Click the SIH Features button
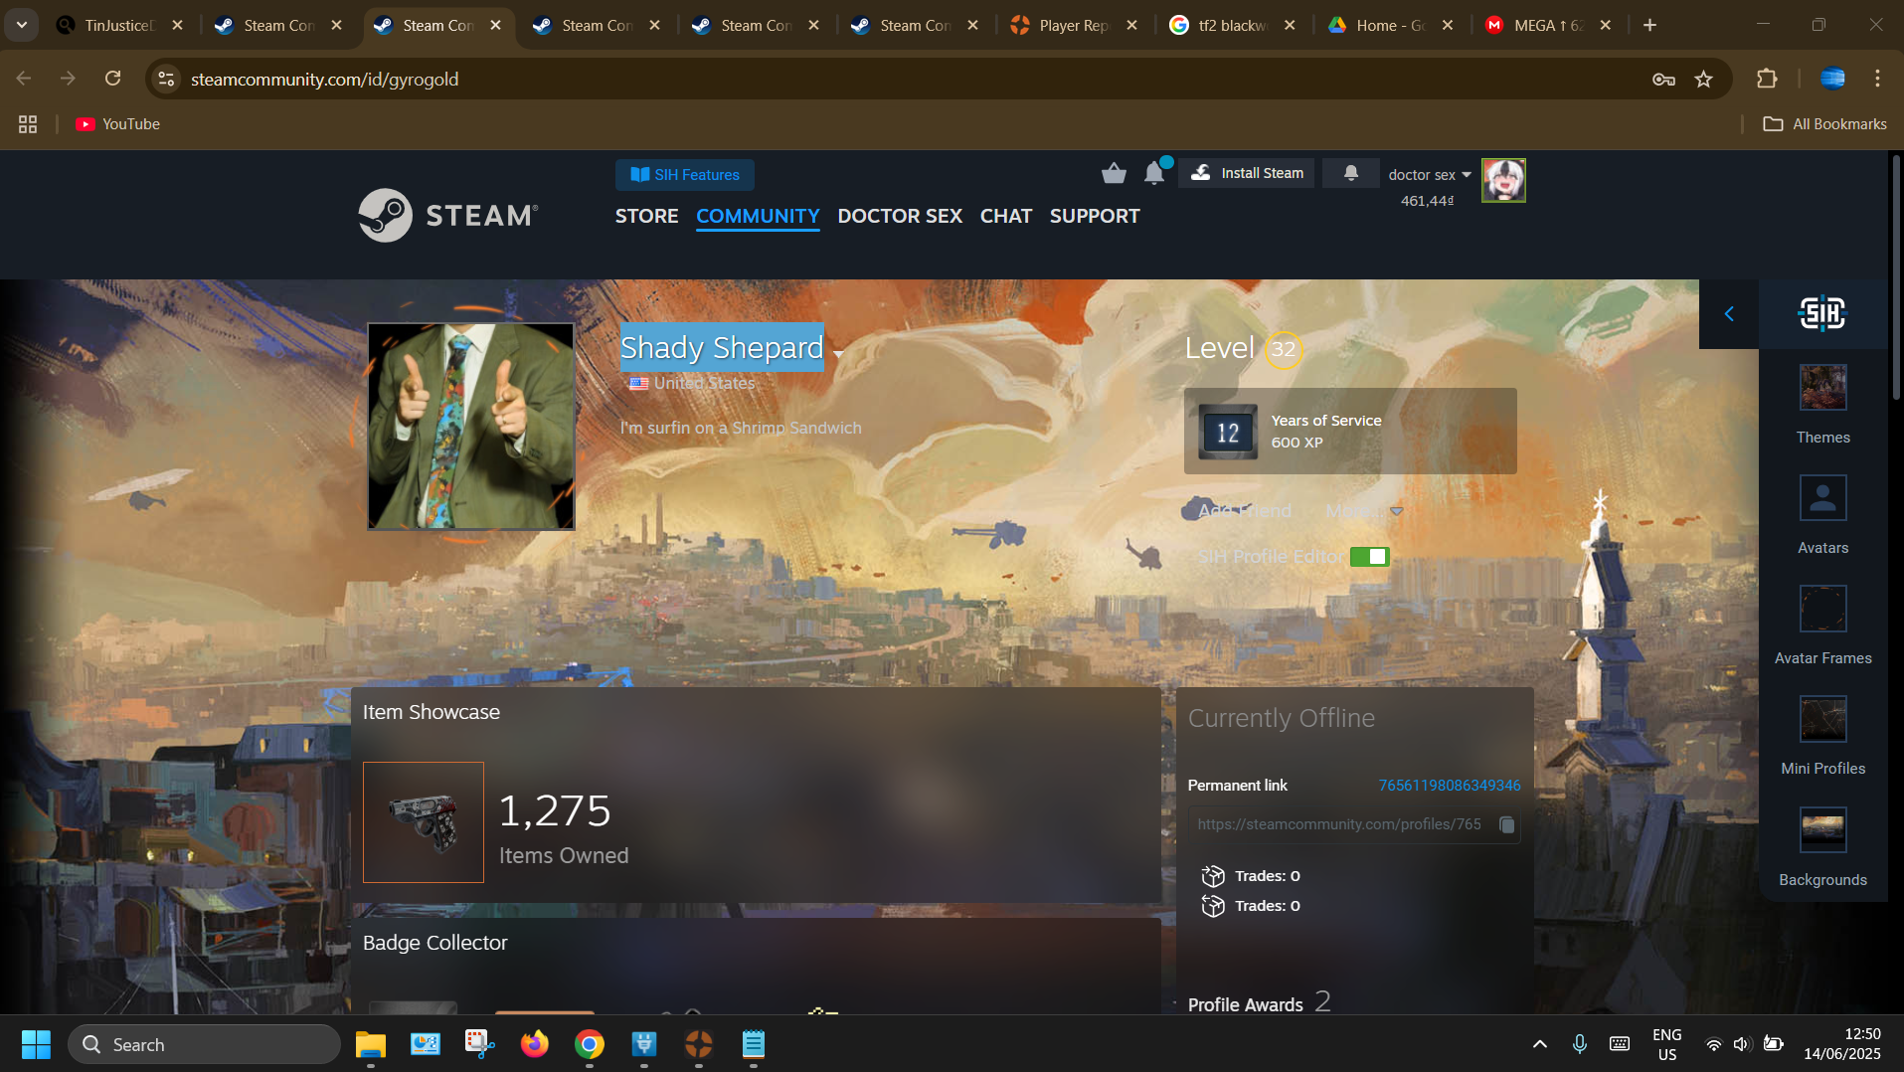 point(685,175)
